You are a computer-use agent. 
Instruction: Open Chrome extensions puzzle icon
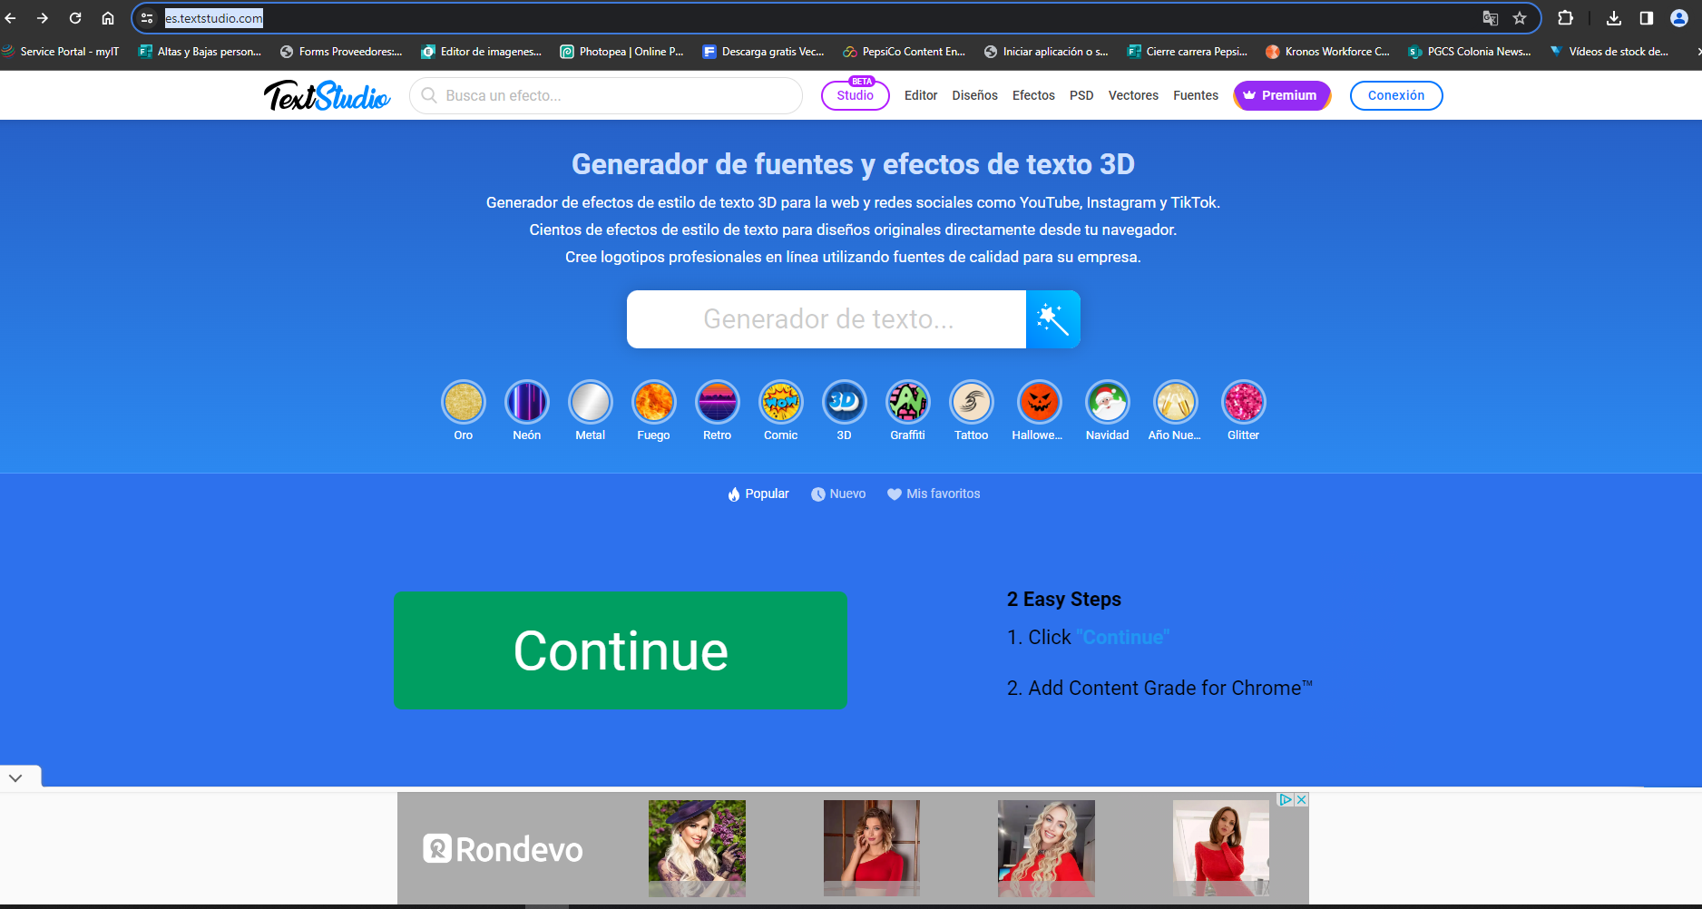point(1565,18)
